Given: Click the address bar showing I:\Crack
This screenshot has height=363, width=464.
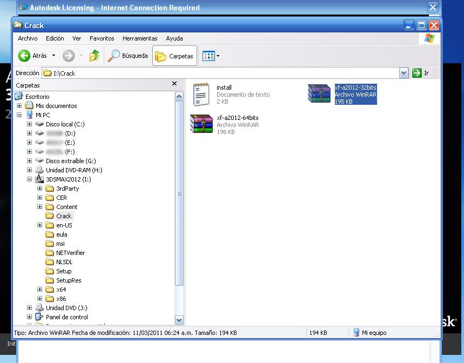Looking at the screenshot, I should point(220,73).
